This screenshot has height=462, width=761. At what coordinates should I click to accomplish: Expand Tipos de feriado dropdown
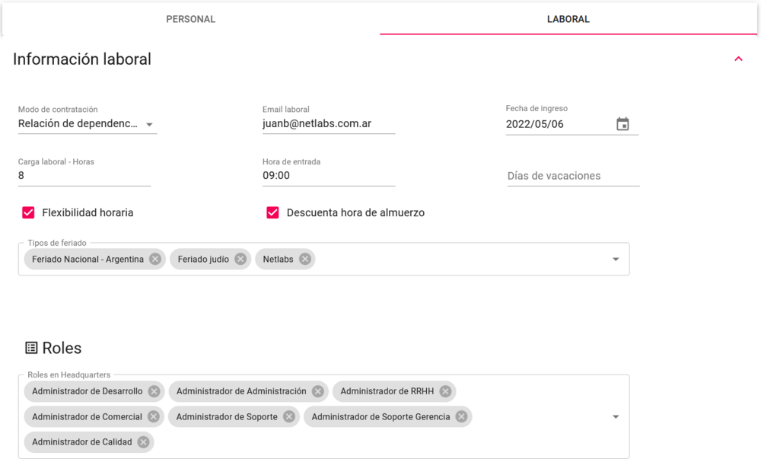pyautogui.click(x=616, y=260)
